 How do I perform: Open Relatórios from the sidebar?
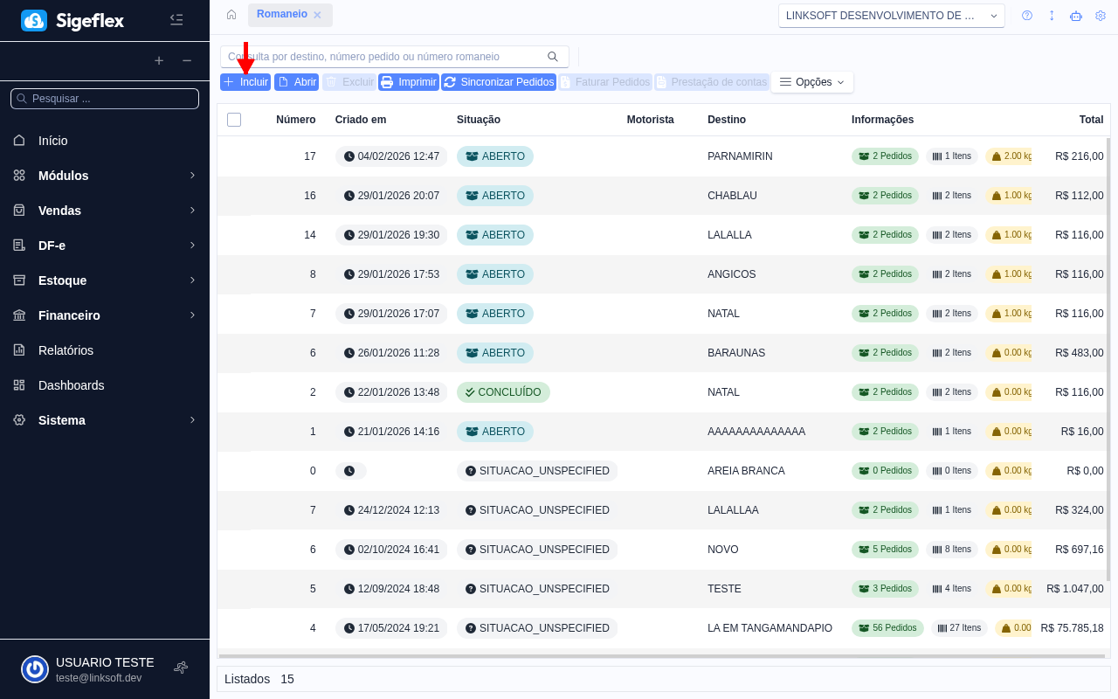66,350
